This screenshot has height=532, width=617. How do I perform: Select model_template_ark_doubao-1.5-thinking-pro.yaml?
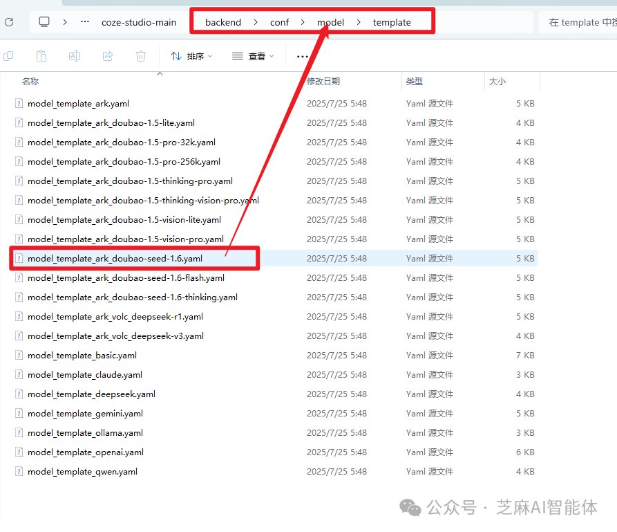tap(131, 181)
